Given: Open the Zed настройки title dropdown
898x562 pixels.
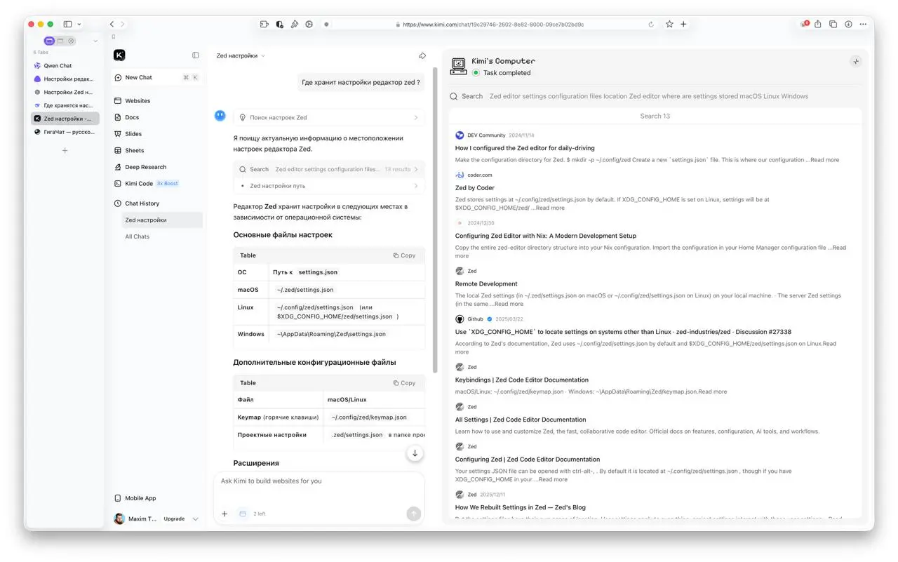Looking at the screenshot, I should pos(241,55).
